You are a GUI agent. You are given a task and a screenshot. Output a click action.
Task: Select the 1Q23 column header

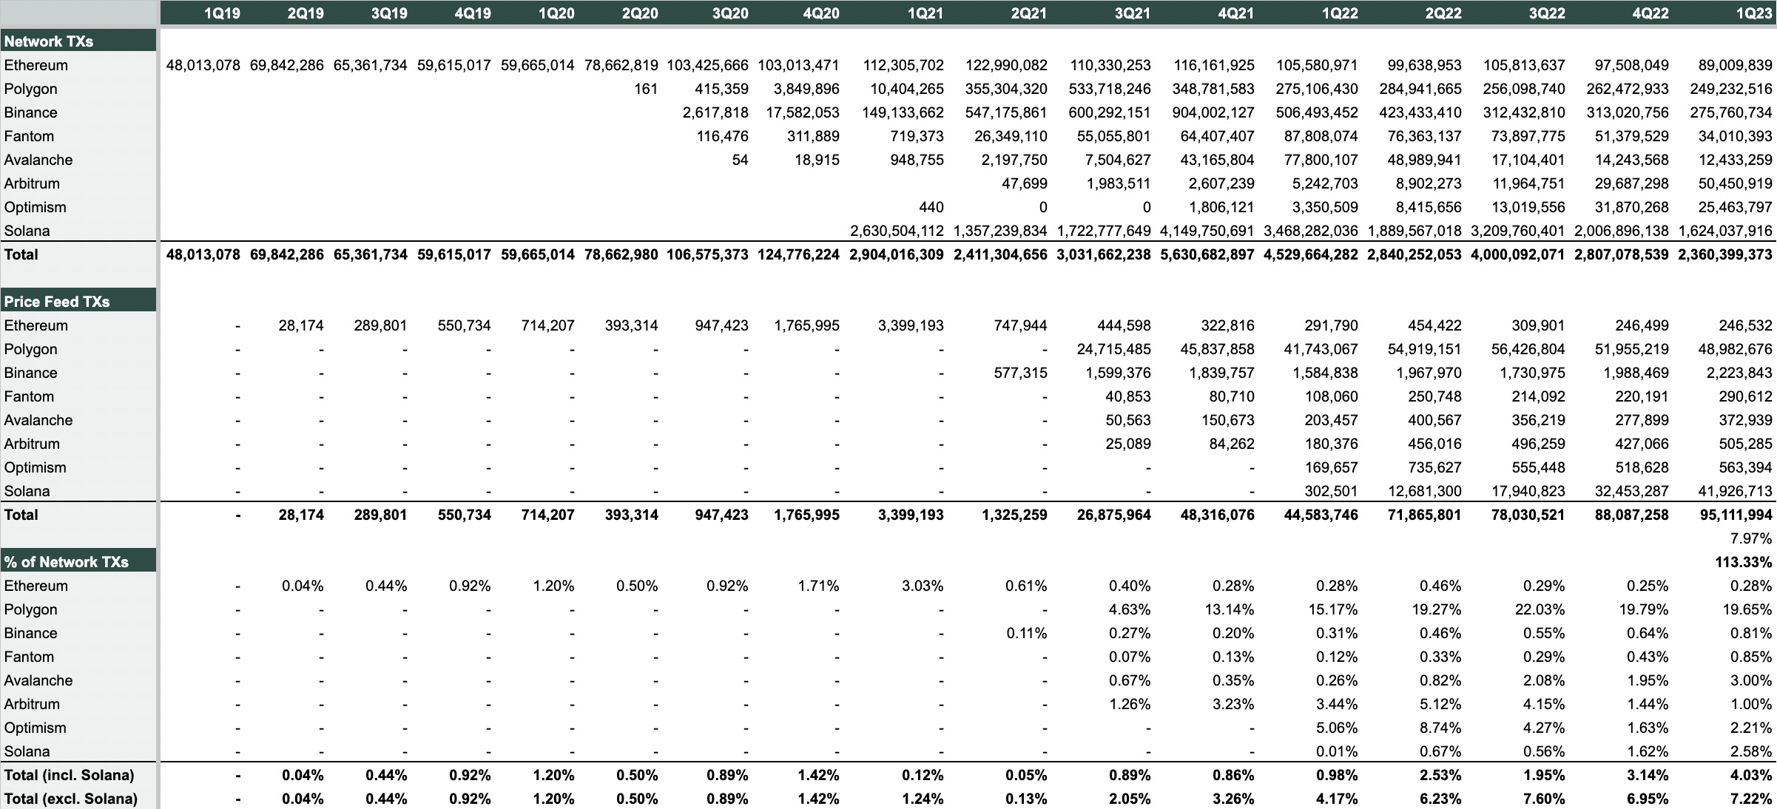[x=1753, y=13]
